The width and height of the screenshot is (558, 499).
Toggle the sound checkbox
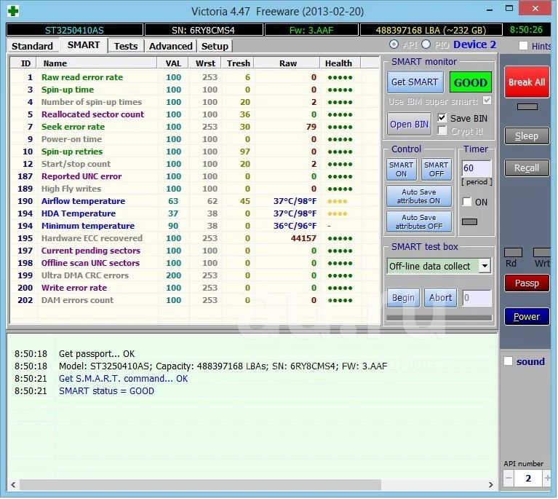click(x=508, y=361)
